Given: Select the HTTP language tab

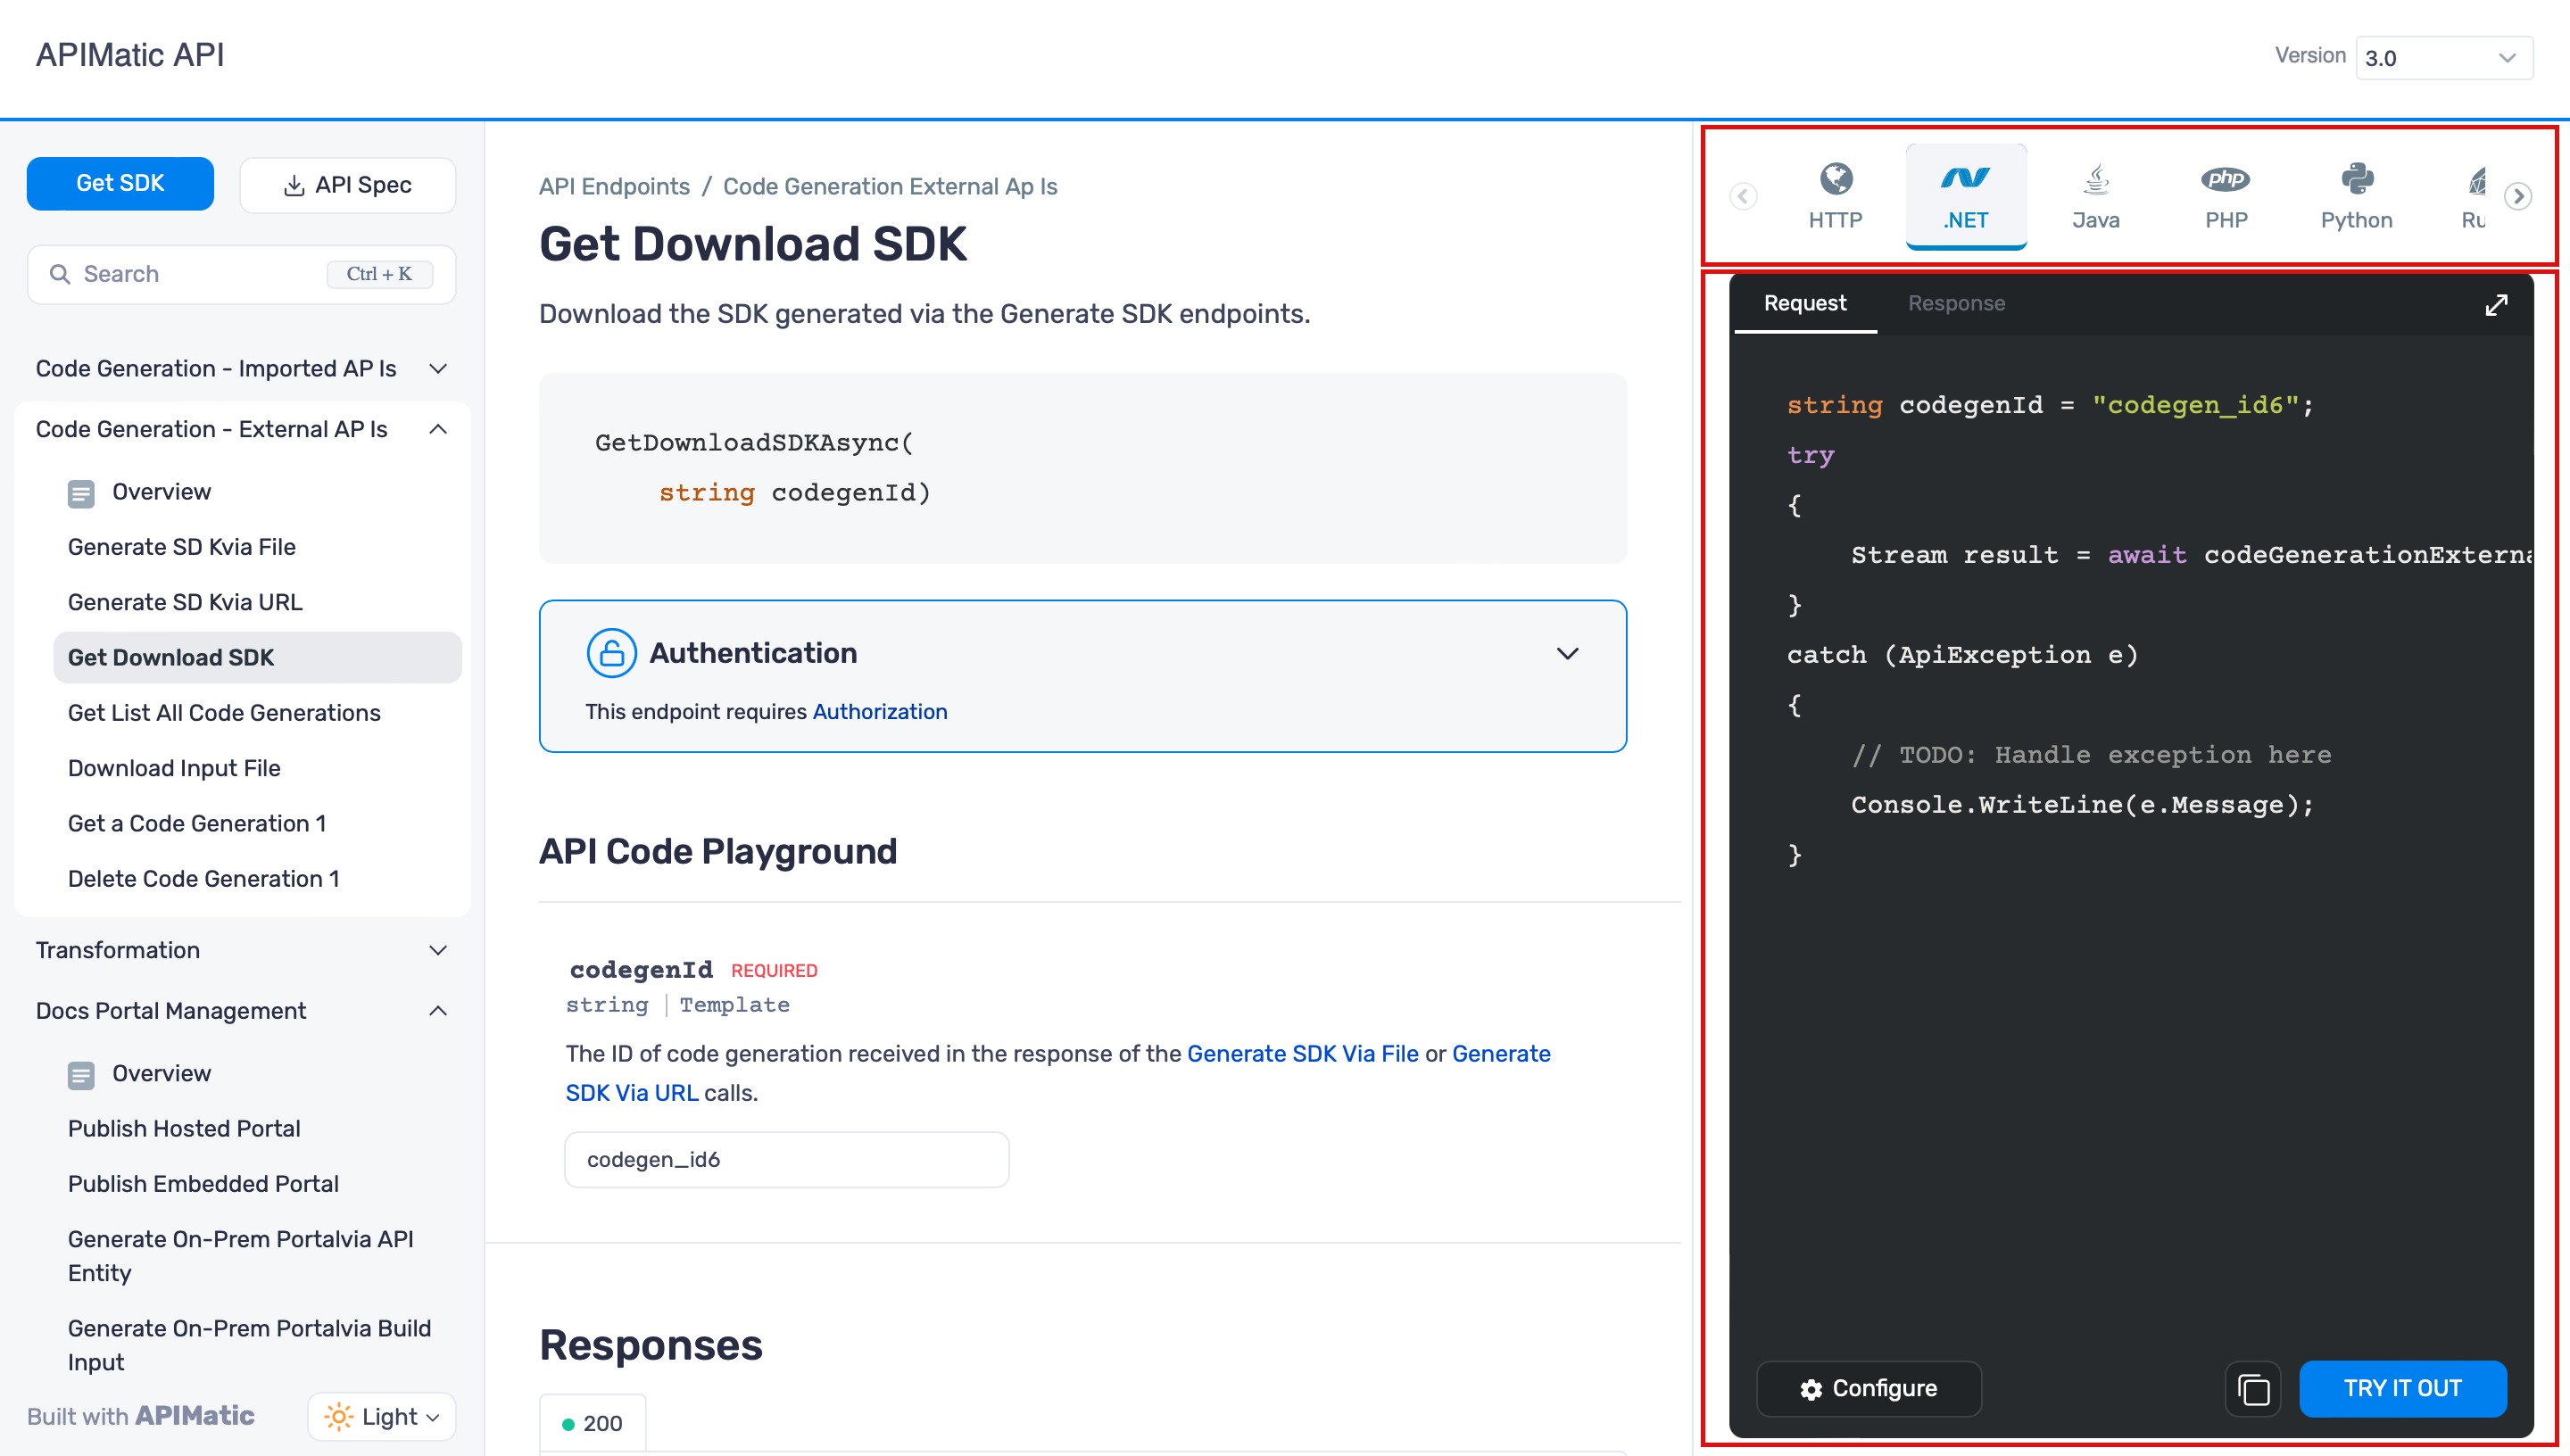Looking at the screenshot, I should coord(1835,196).
